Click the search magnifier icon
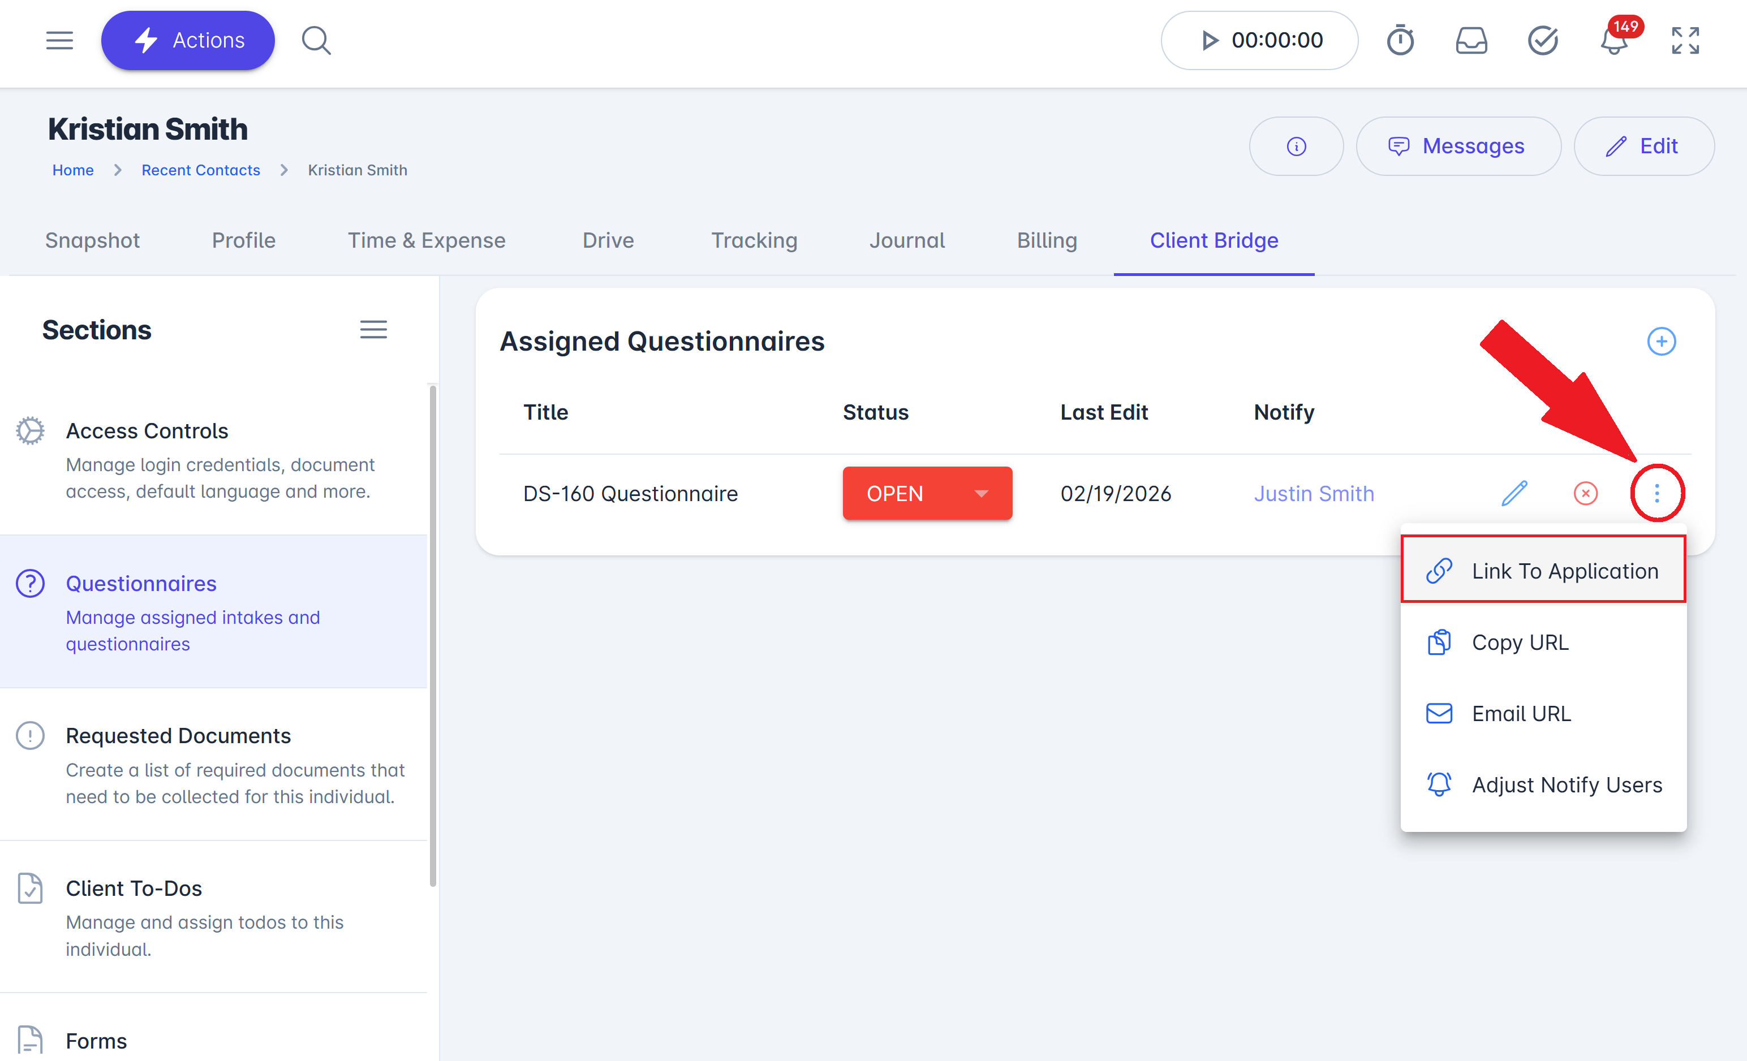Screen dimensions: 1747x1061 [x=316, y=40]
